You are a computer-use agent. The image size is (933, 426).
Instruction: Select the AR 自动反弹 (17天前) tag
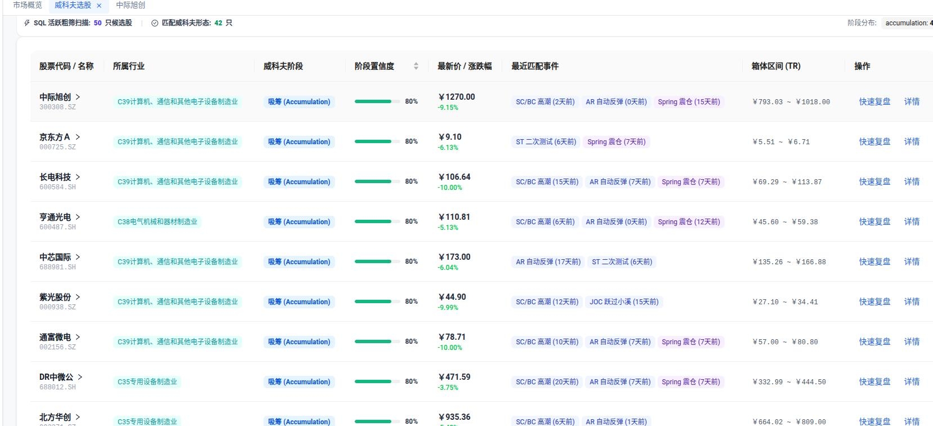click(548, 262)
